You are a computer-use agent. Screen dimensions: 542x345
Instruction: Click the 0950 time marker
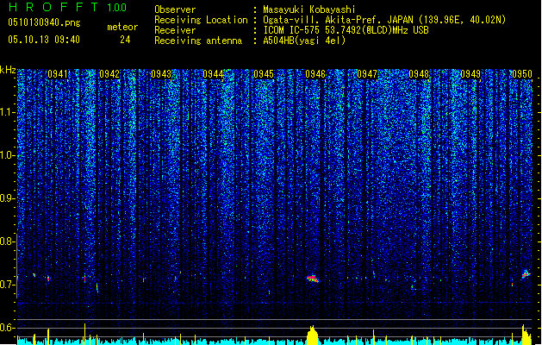[522, 74]
